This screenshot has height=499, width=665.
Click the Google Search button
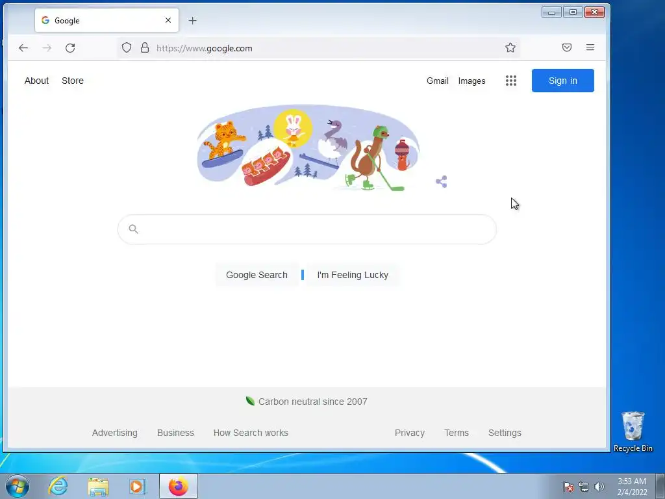tap(257, 275)
